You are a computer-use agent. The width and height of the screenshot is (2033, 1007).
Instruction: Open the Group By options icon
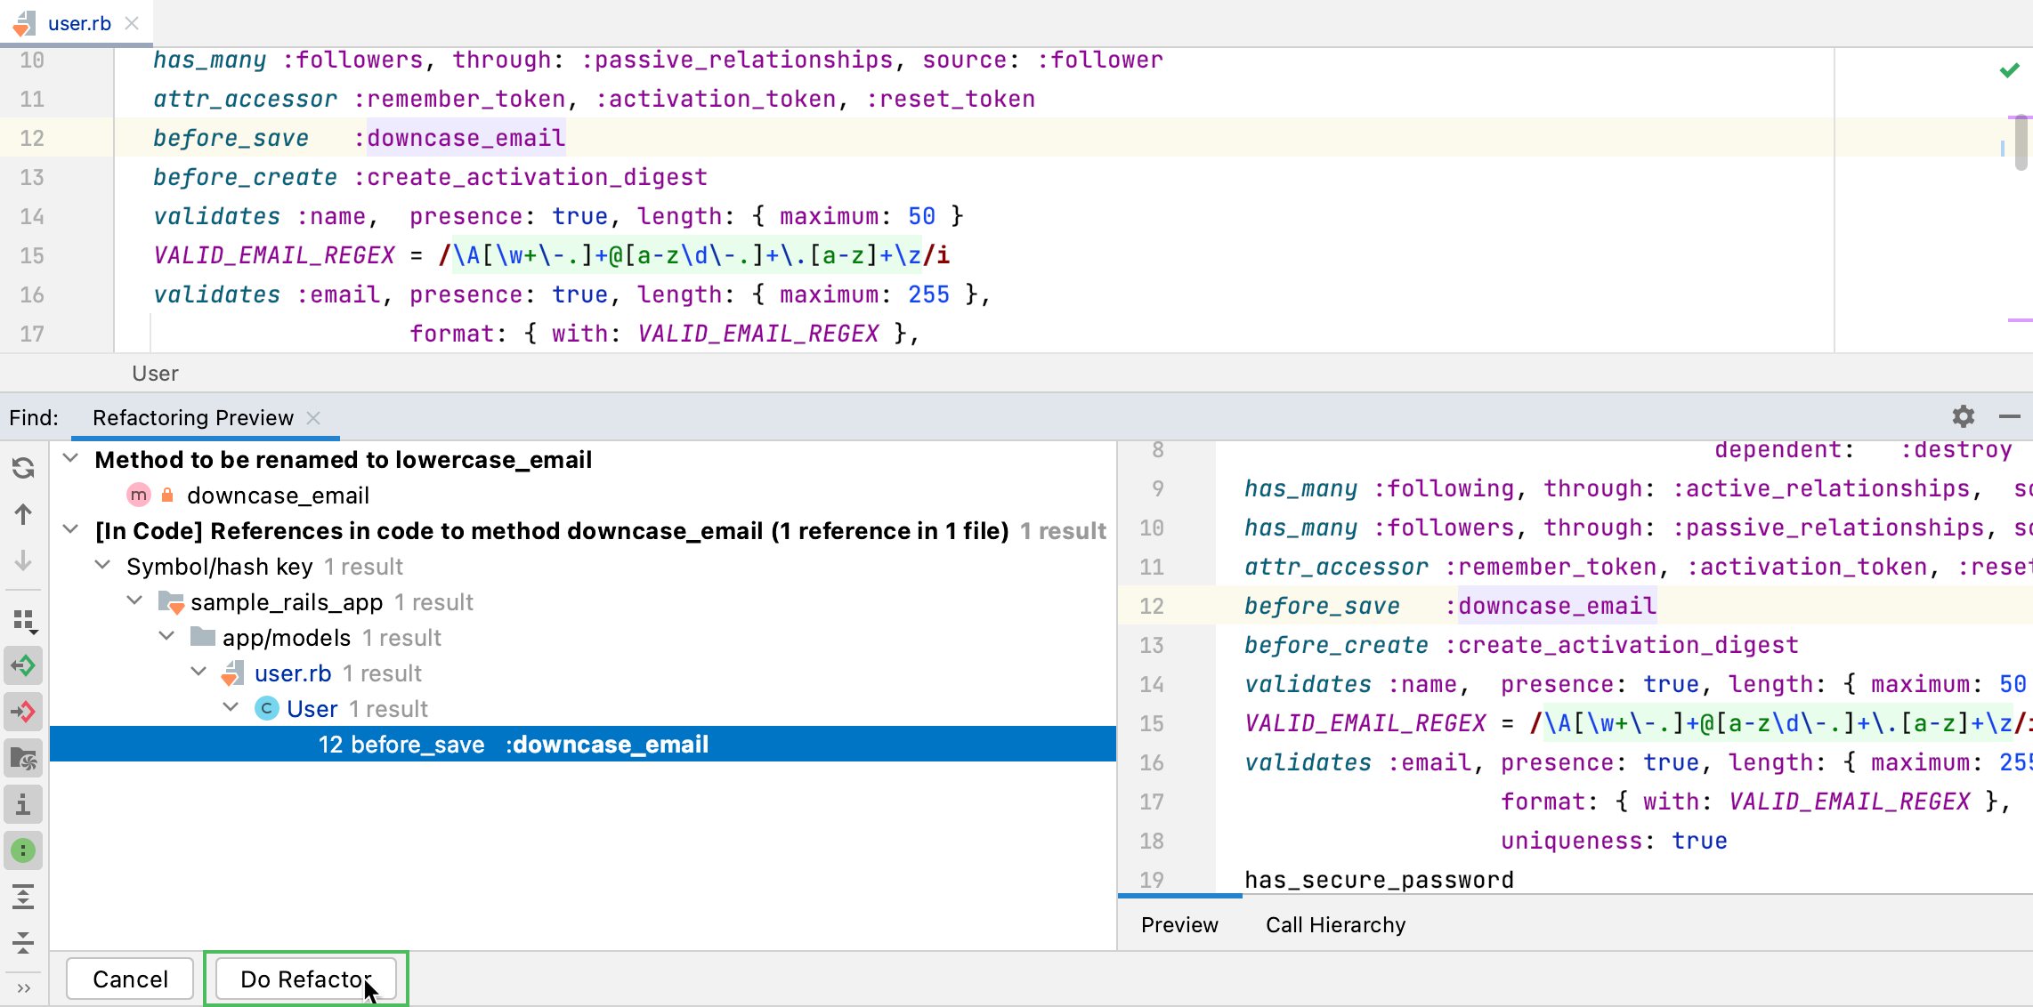[24, 620]
